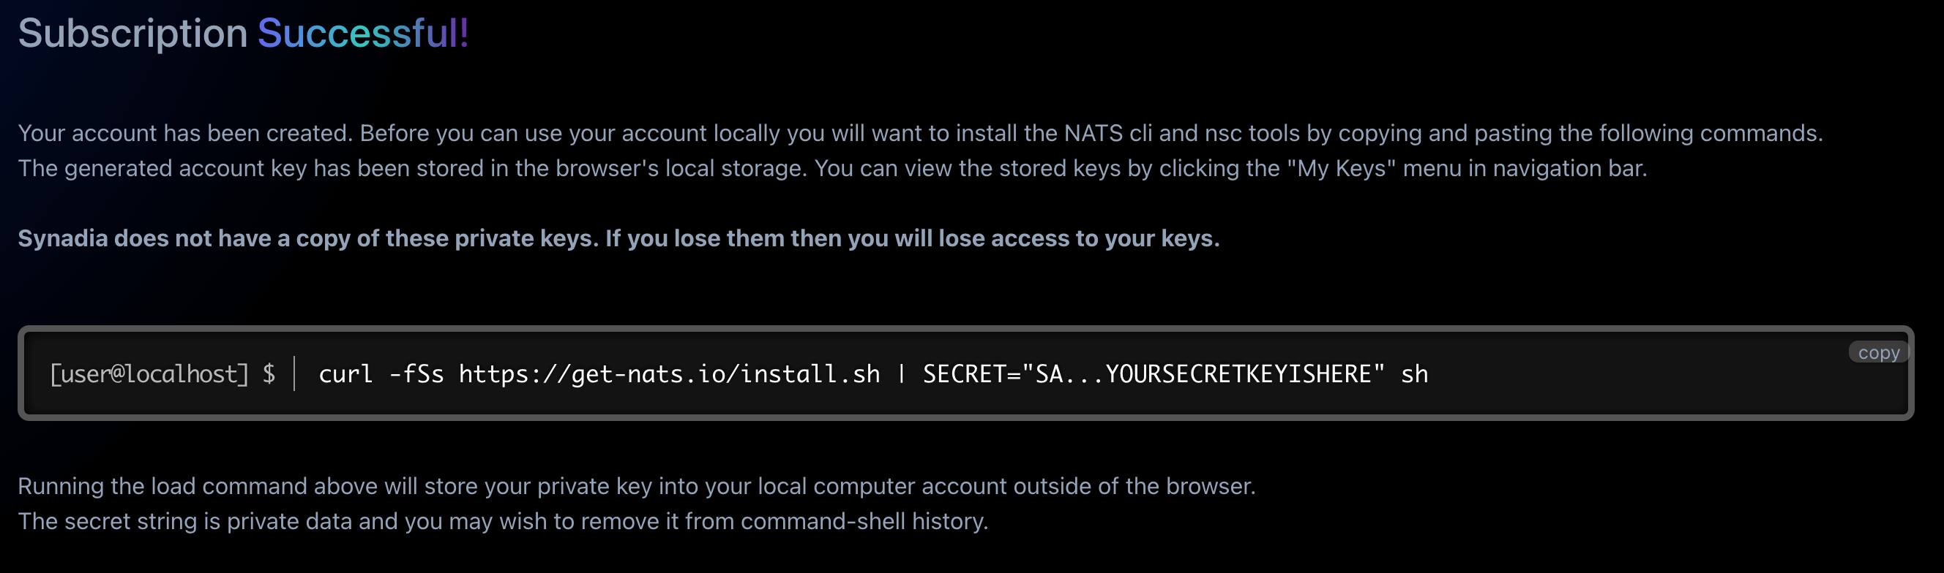Click the get-nats.io install.sh URL in the command
Image resolution: width=1944 pixels, height=573 pixels.
[x=669, y=374]
